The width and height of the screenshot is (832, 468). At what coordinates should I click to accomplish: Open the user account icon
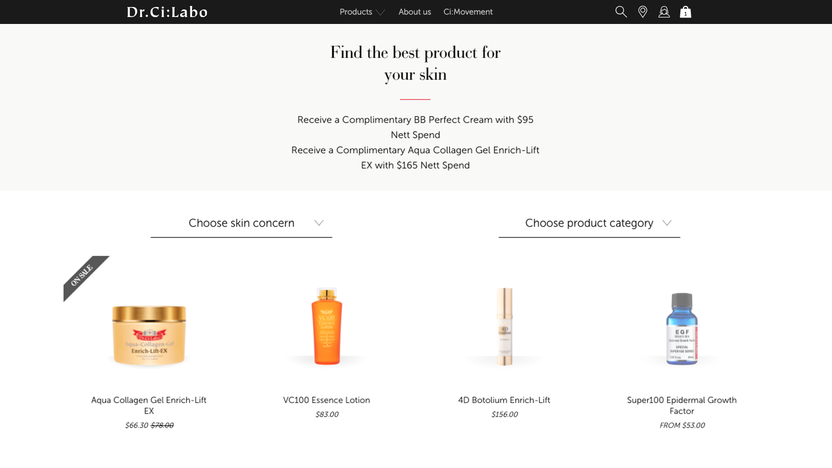pos(664,12)
